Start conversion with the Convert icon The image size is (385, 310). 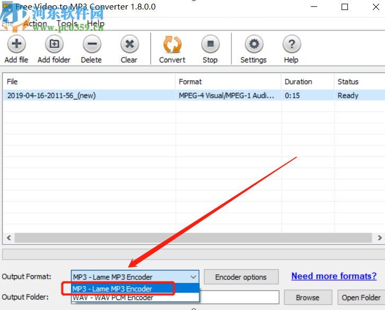pyautogui.click(x=172, y=44)
